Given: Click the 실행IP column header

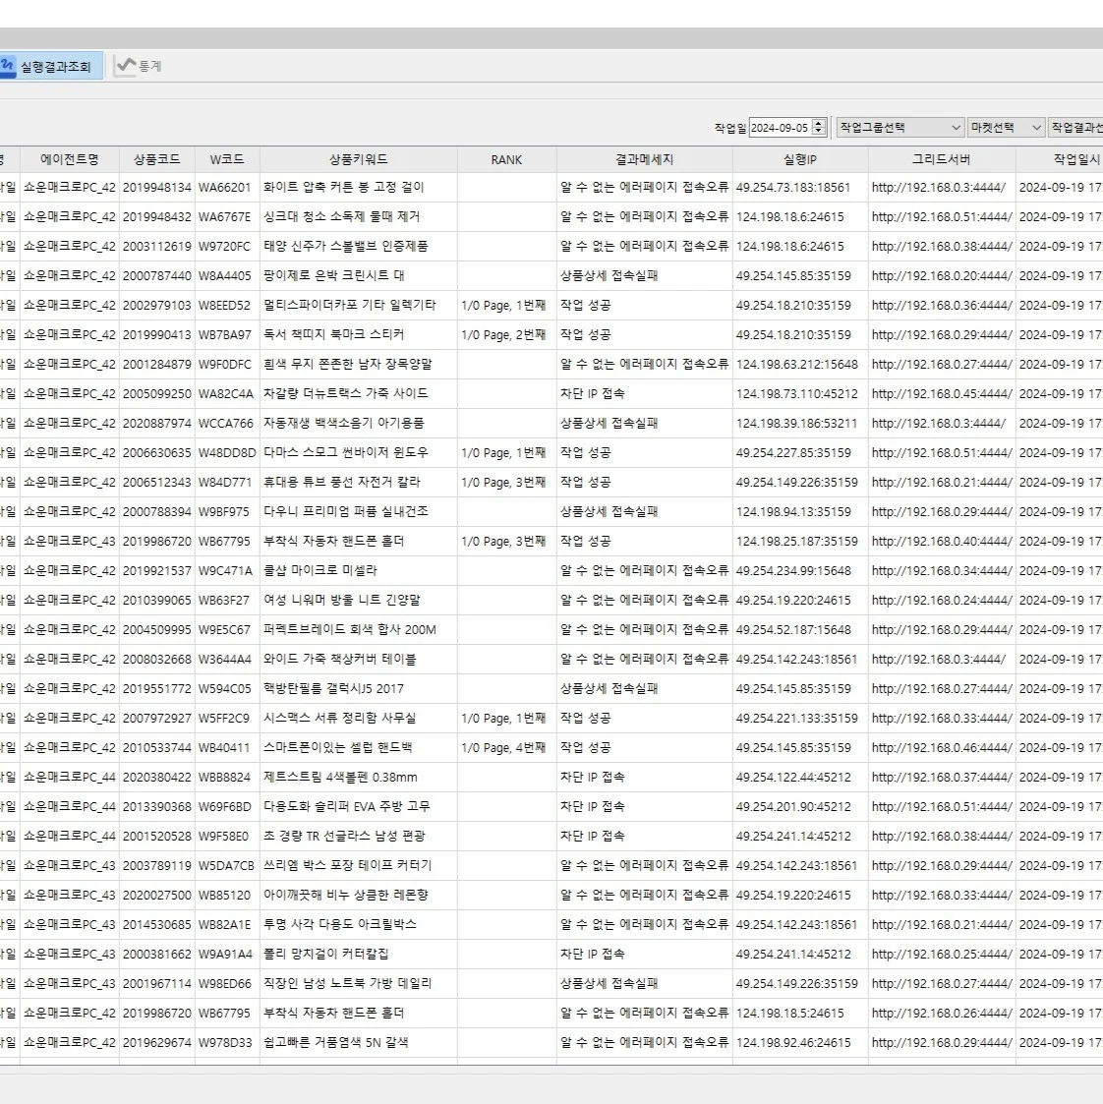Looking at the screenshot, I should [799, 159].
